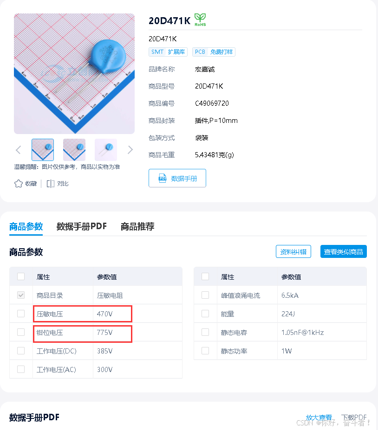Image resolution: width=378 pixels, height=430 pixels.
Task: Tick the 峰值浪涌电流 checkbox
Action: pos(205,295)
